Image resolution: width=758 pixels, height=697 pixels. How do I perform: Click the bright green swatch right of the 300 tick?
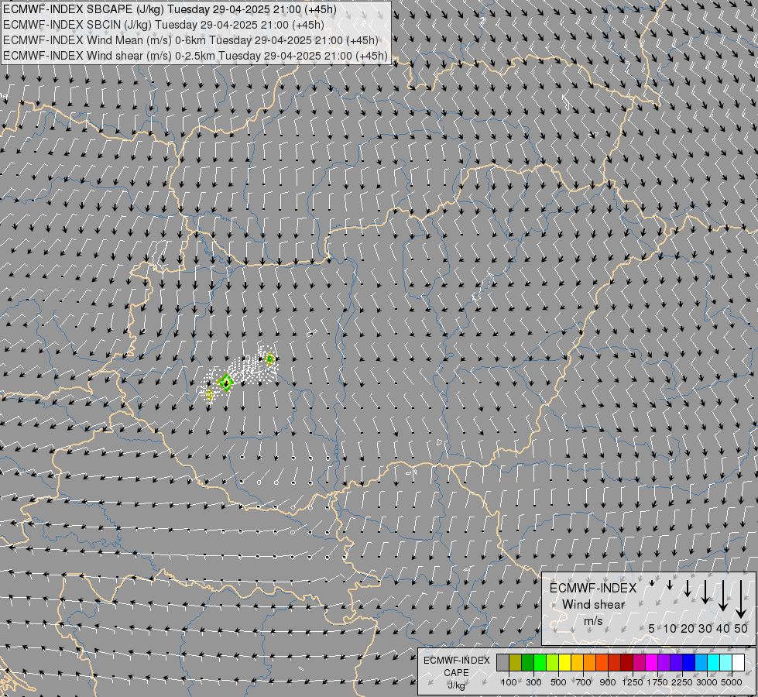pyautogui.click(x=540, y=662)
